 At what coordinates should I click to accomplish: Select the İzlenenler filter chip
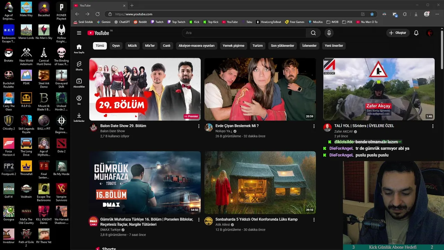coord(309,45)
